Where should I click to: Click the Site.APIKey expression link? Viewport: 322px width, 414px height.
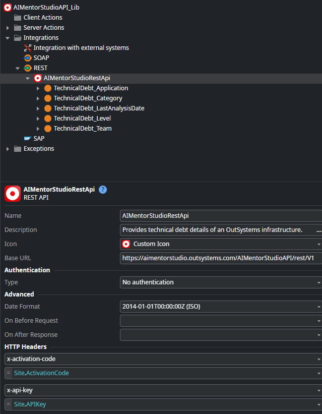point(30,404)
